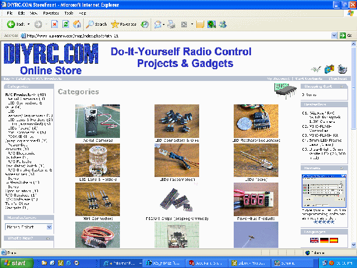Click the Reviews software screenshot thumbnail
The width and height of the screenshot is (357, 268).
[x=324, y=191]
